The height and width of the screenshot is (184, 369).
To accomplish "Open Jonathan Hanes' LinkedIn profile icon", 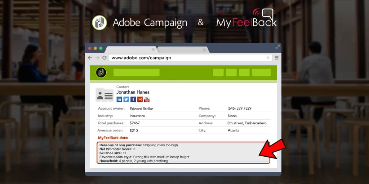I will pos(119,99).
